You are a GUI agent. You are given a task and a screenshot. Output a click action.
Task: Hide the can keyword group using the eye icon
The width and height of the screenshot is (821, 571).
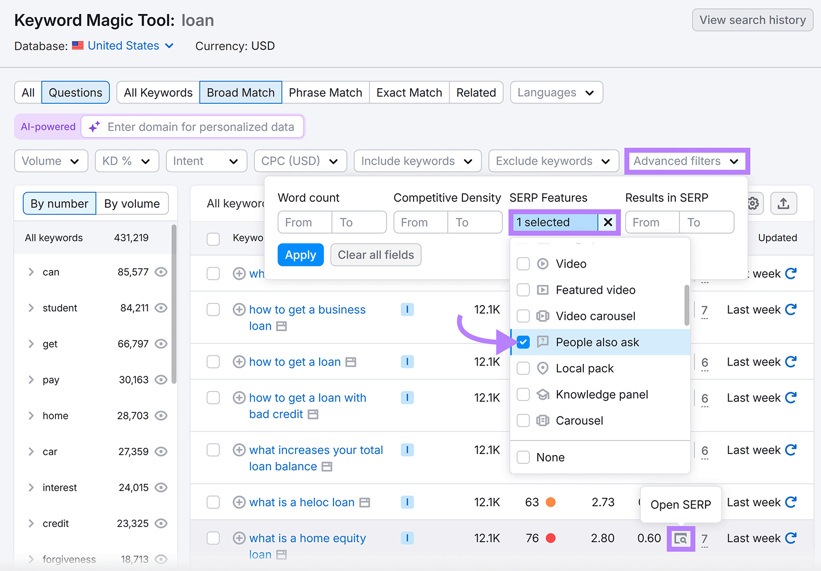pyautogui.click(x=161, y=272)
